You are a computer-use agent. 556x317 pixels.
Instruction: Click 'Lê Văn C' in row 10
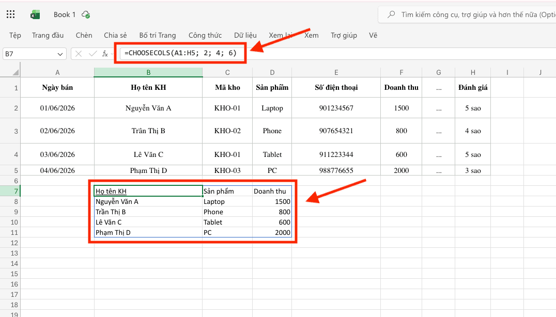pos(148,223)
